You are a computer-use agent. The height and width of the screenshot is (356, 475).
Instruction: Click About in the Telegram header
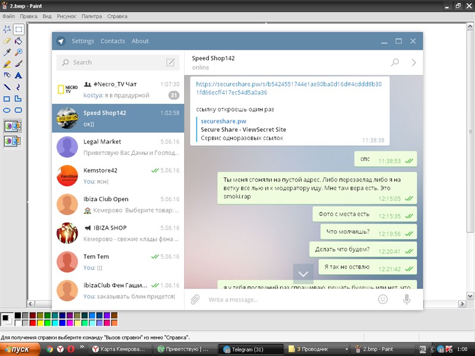coord(140,41)
